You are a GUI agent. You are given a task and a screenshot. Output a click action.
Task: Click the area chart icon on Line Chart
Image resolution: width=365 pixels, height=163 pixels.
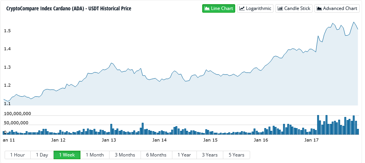coord(207,8)
